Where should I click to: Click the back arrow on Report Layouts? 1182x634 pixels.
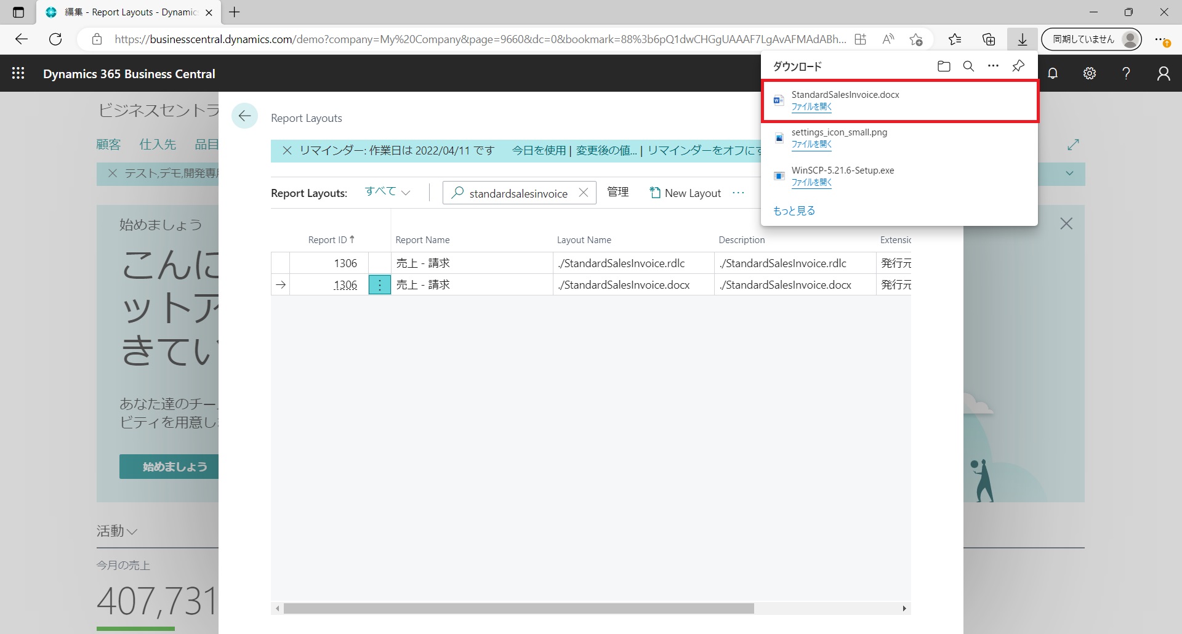tap(244, 116)
